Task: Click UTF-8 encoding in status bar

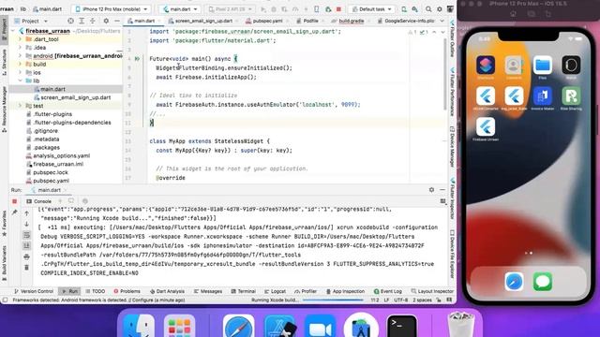Action: [400, 300]
